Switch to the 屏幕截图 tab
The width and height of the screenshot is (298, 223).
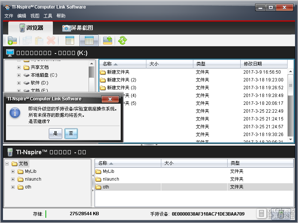[x=77, y=28]
